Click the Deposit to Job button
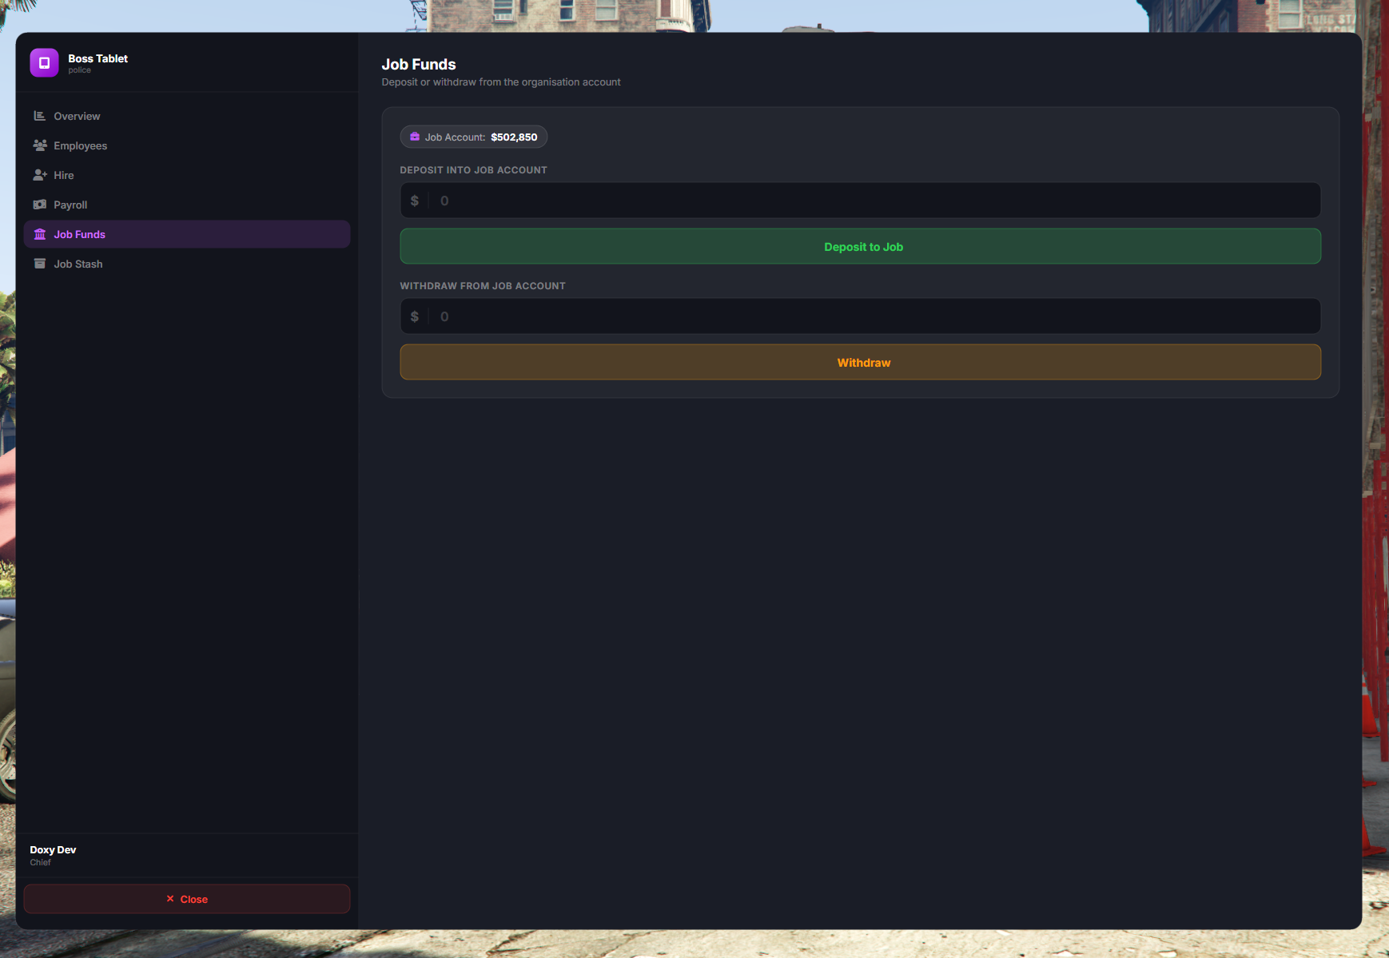The image size is (1389, 958). pyautogui.click(x=860, y=246)
